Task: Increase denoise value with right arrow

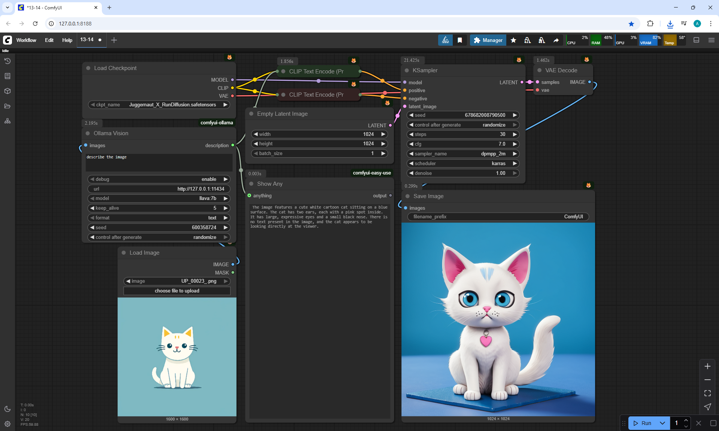Action: click(x=515, y=173)
